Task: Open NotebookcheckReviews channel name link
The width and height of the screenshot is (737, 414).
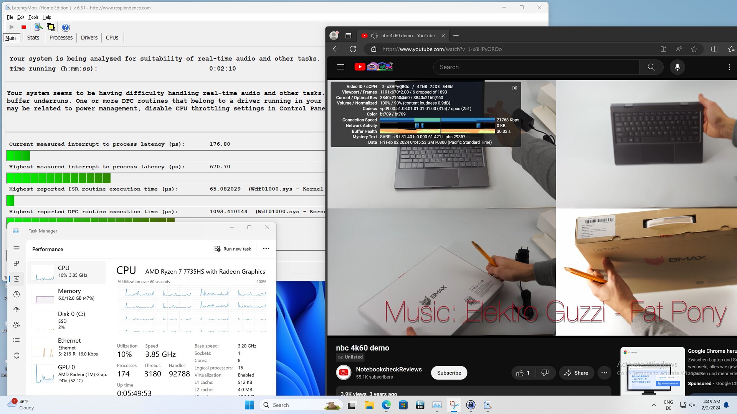Action: click(x=389, y=369)
